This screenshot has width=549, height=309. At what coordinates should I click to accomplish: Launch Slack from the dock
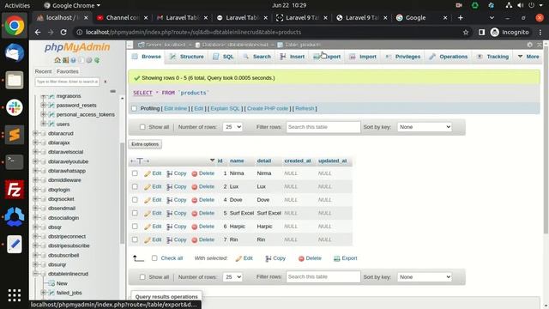tap(15, 107)
